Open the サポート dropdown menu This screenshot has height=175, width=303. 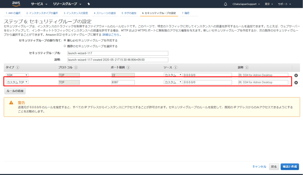(284, 4)
